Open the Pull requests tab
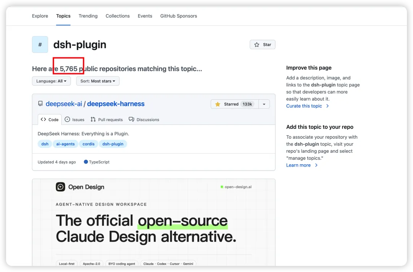The height and width of the screenshot is (272, 413). (x=107, y=120)
